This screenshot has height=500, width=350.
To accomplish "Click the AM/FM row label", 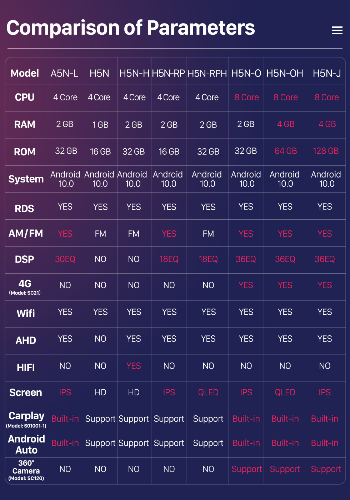I will (x=26, y=234).
